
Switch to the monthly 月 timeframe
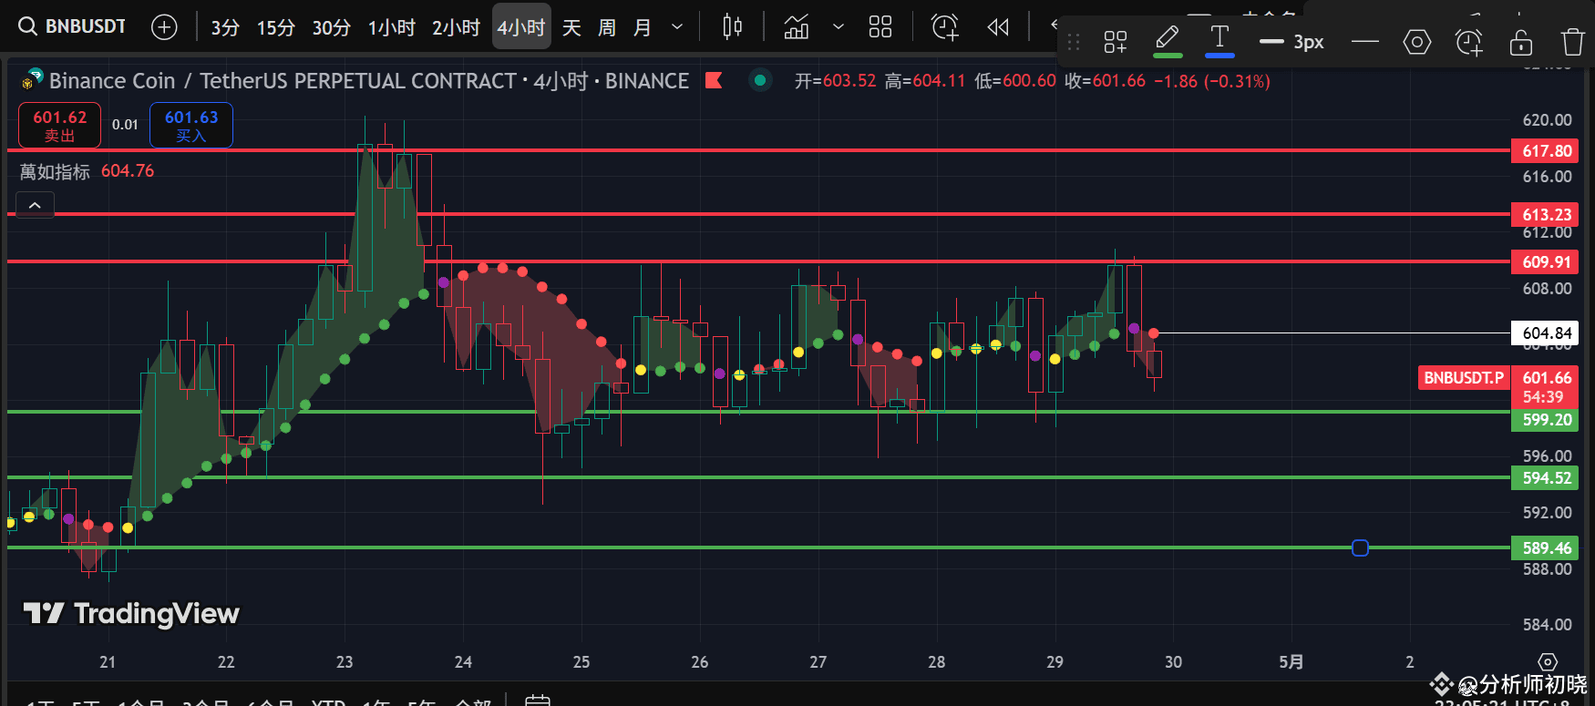643,27
